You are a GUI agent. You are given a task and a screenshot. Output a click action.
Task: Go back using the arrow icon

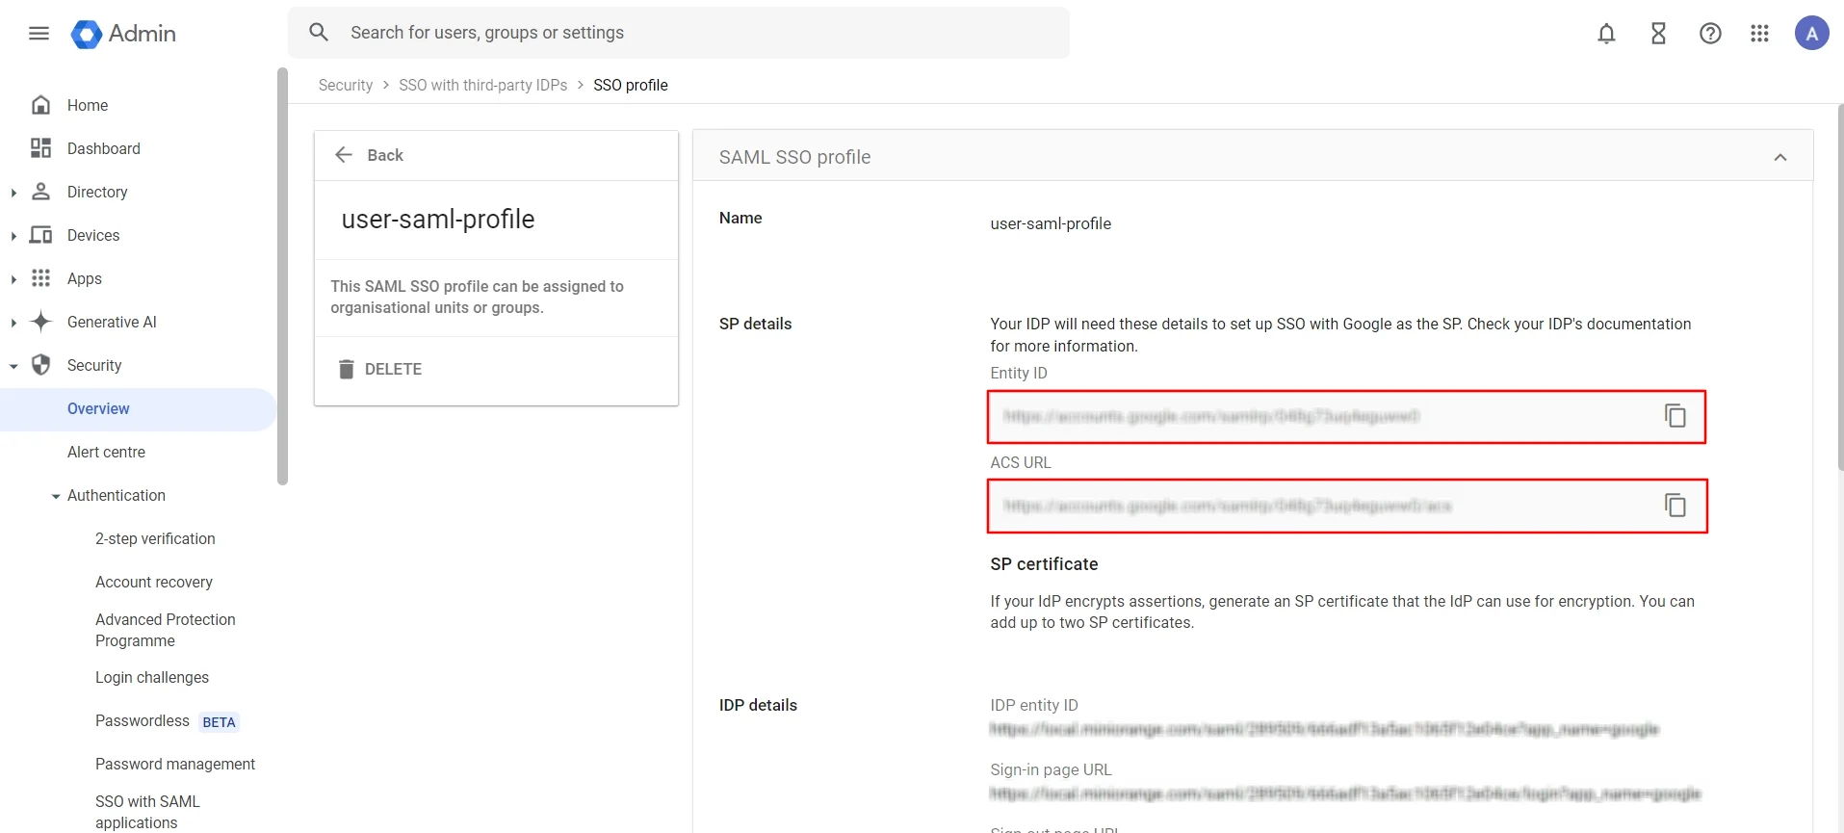click(345, 155)
